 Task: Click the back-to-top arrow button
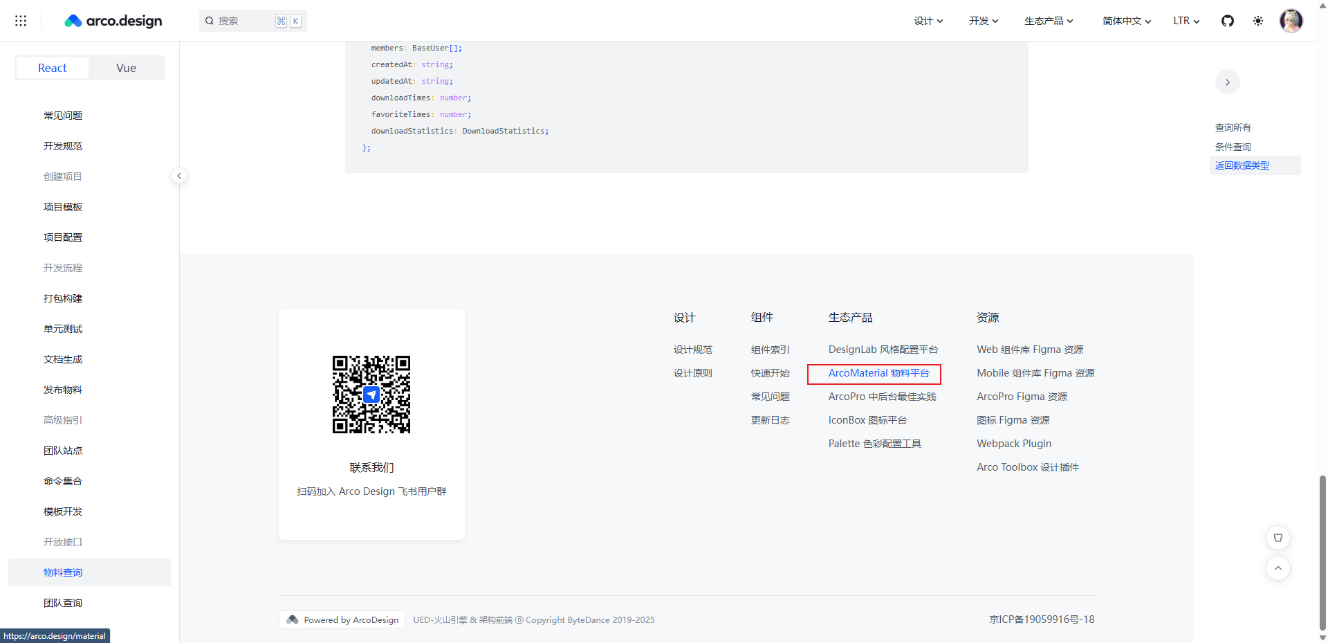point(1278,568)
